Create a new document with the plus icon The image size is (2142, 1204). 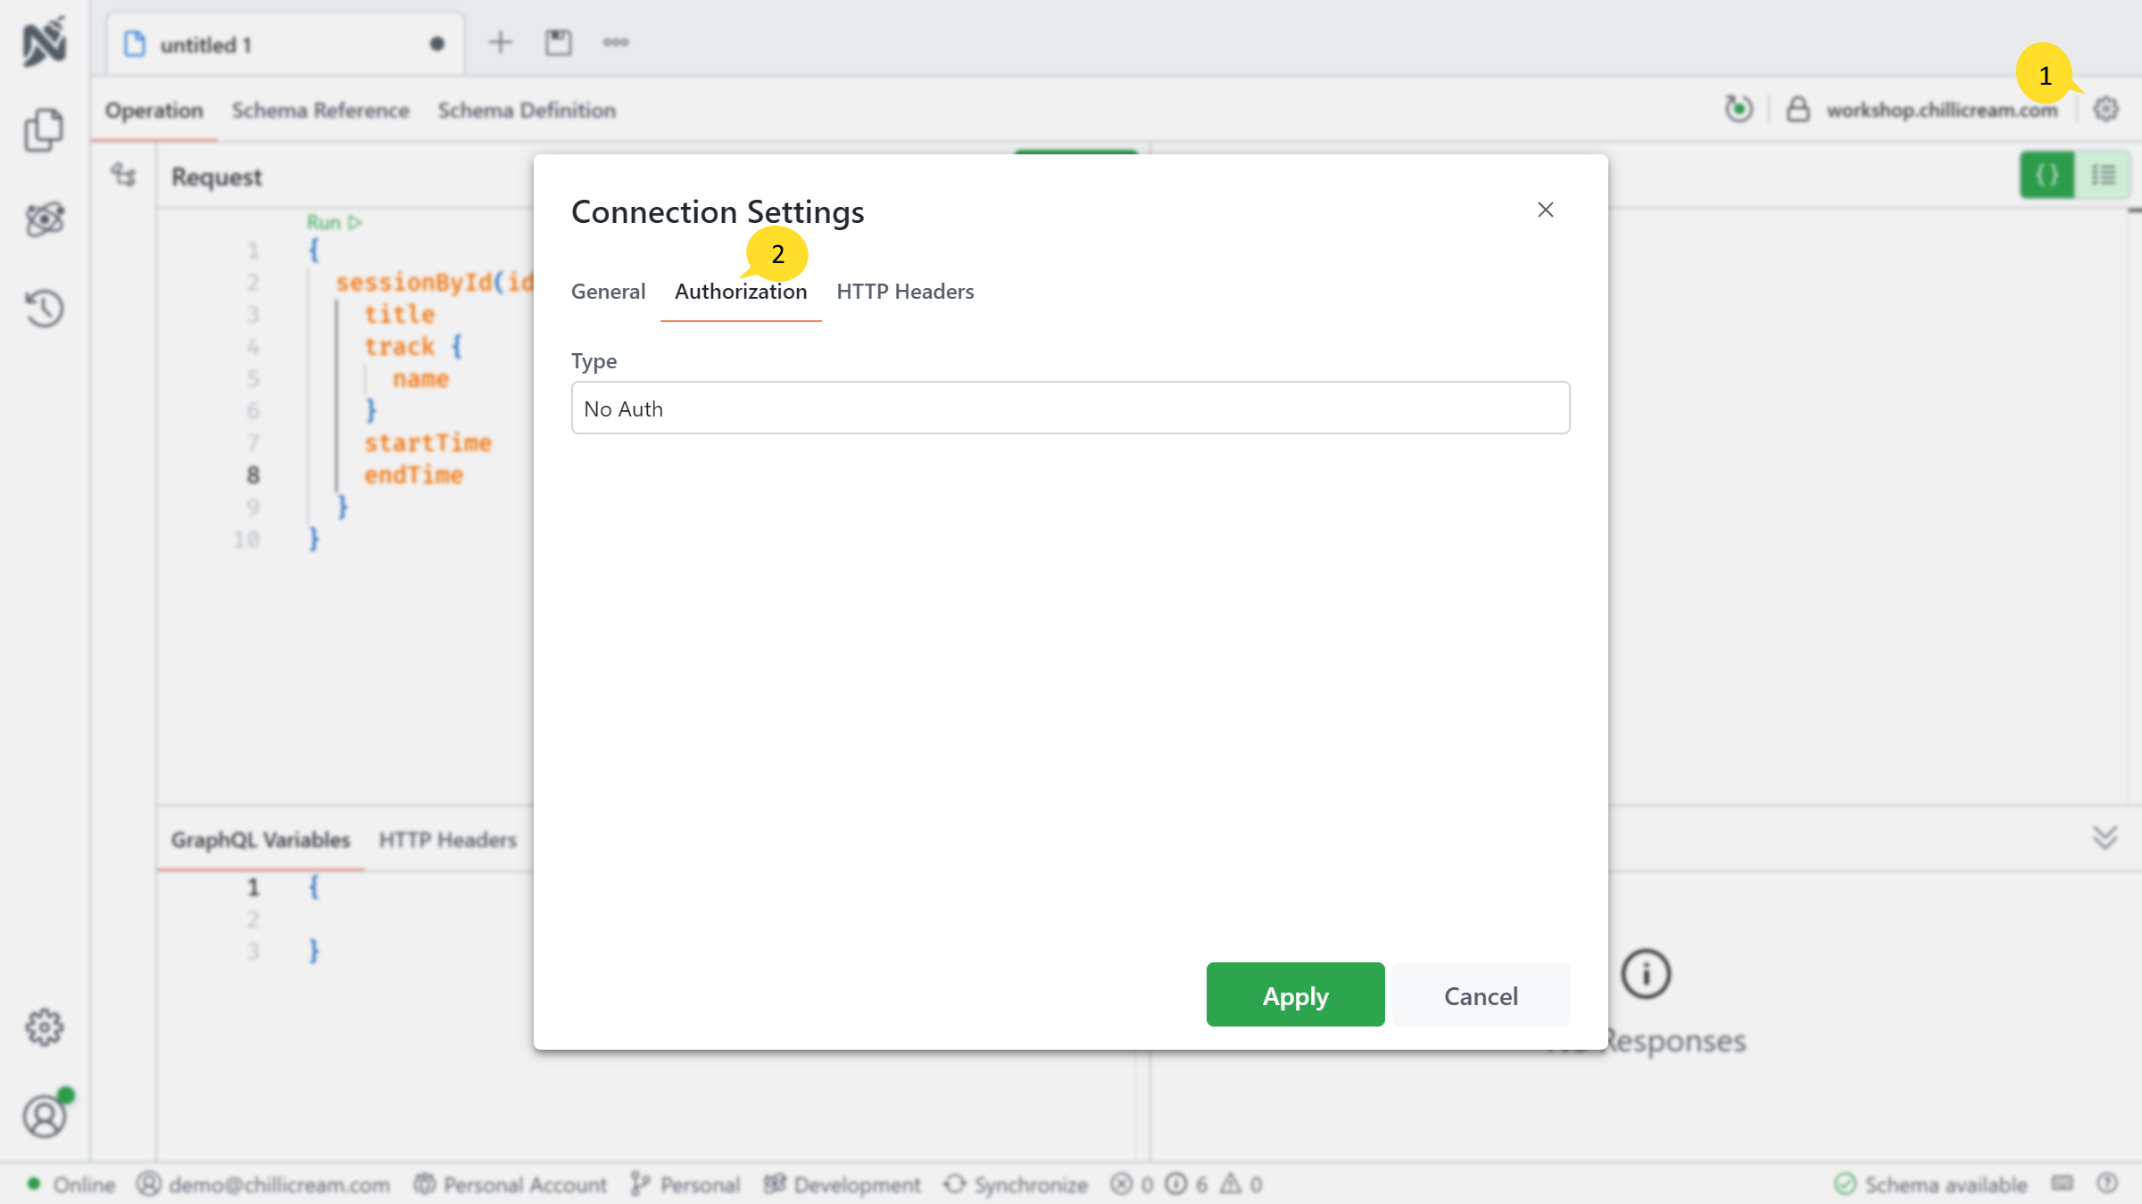point(500,42)
